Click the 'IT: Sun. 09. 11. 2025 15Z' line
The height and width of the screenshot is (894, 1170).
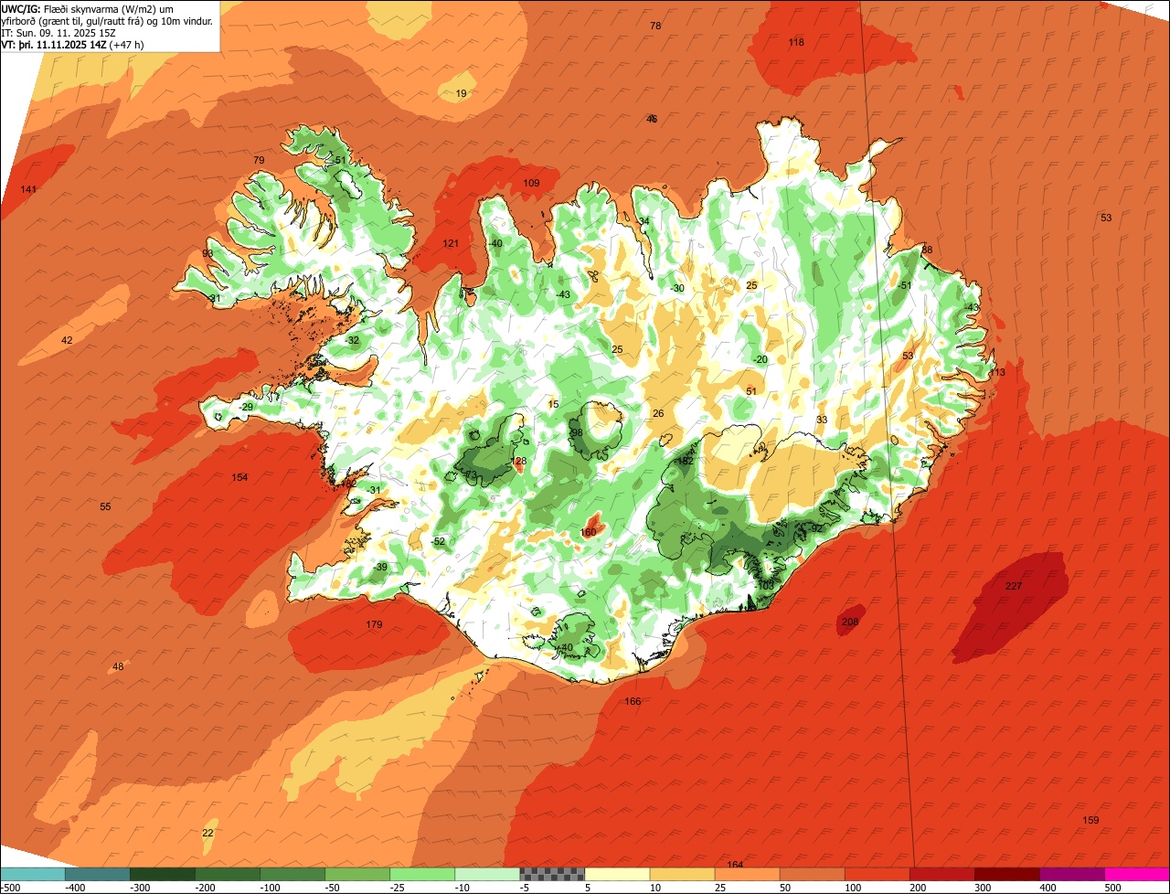click(x=60, y=32)
